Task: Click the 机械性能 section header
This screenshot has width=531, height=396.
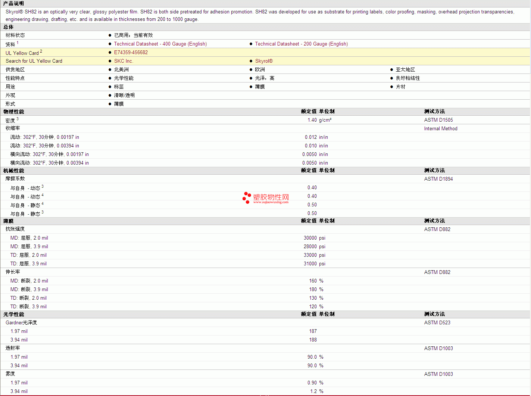Action: pos(13,171)
